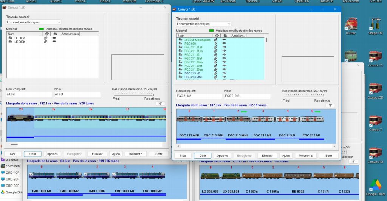The width and height of the screenshot is (387, 201).
Task: Click Sortir button in FGC 213x2 window
Action: point(329,156)
